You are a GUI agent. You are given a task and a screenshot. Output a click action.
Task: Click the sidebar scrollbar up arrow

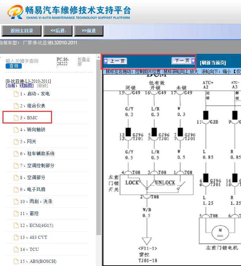99,57
